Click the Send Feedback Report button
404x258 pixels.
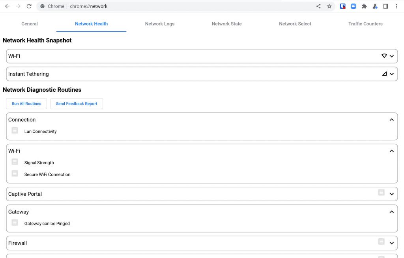coord(77,104)
